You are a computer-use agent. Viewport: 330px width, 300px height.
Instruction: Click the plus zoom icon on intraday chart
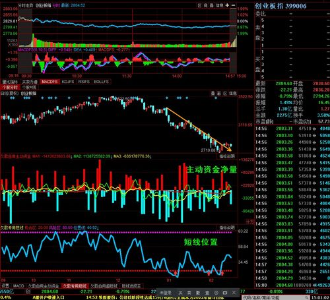point(227,5)
